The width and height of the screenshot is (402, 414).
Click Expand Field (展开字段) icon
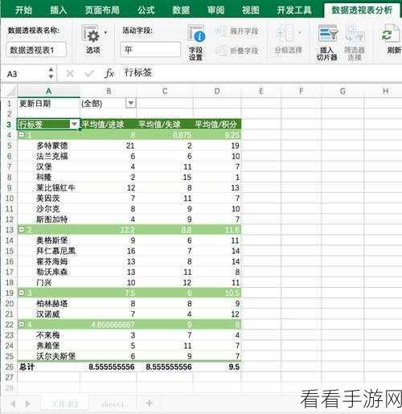coord(220,31)
